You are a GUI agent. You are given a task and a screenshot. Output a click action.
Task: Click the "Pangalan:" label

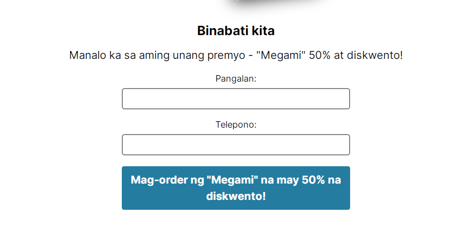coord(236,79)
